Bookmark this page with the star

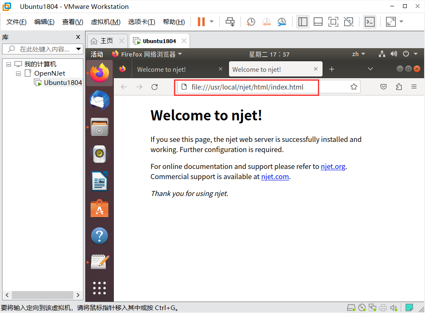[354, 87]
